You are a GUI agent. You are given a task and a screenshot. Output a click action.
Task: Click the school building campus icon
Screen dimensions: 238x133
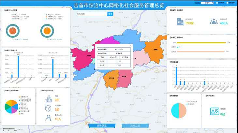coord(48,99)
